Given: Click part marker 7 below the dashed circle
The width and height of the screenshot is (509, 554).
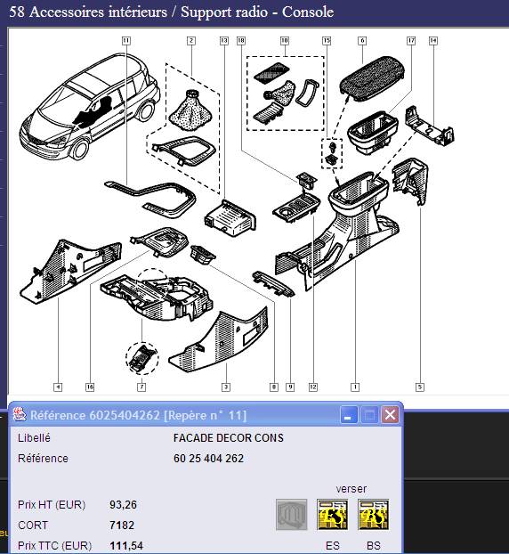Looking at the screenshot, I should 141,387.
